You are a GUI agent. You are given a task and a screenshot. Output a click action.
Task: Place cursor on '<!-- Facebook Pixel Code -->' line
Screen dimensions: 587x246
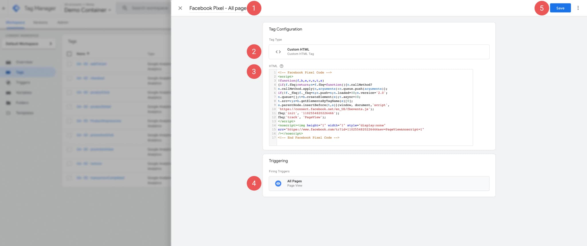coord(304,73)
